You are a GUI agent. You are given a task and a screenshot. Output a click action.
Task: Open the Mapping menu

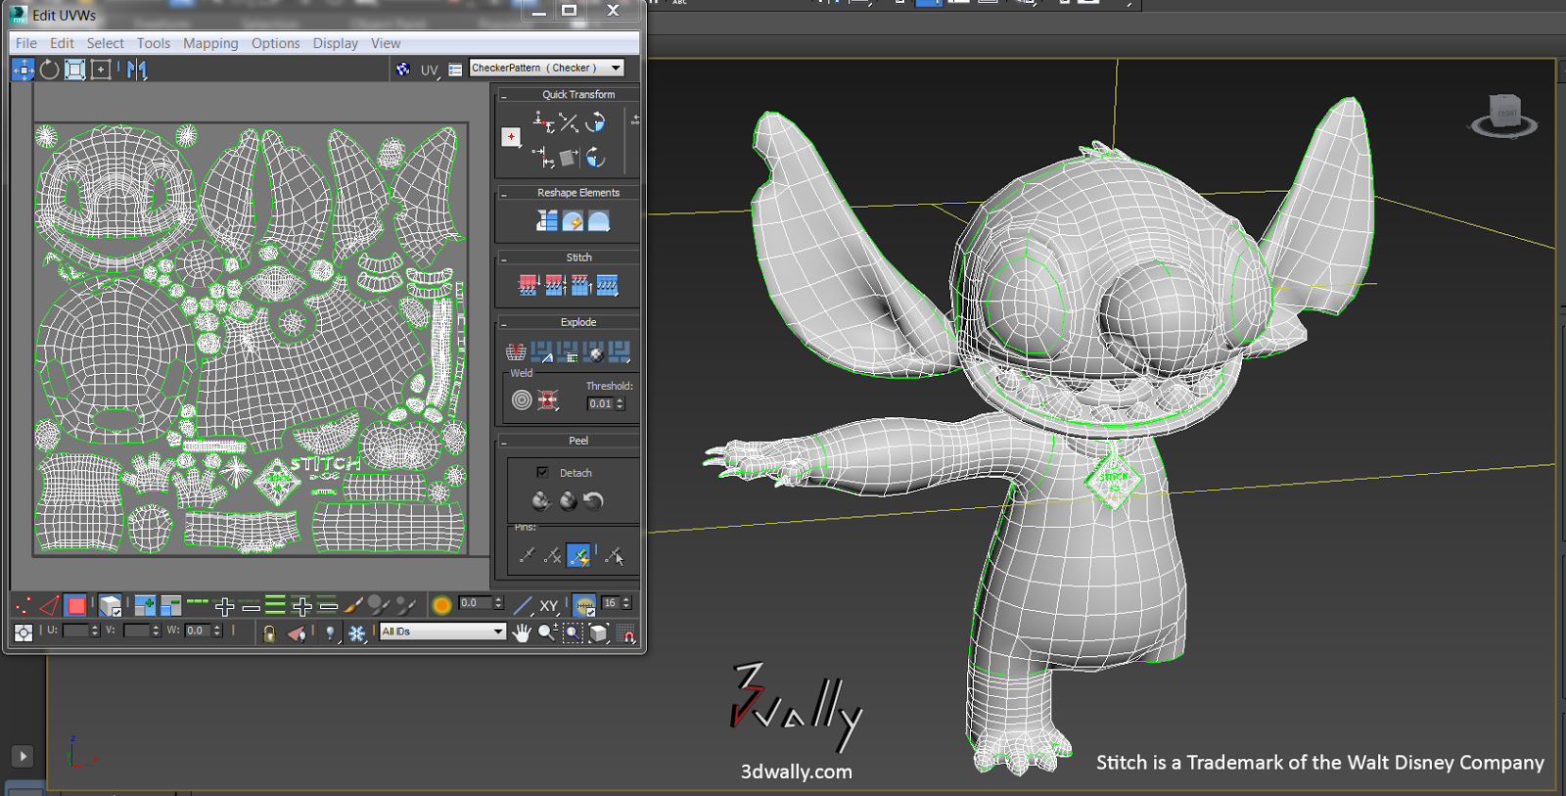click(x=210, y=43)
